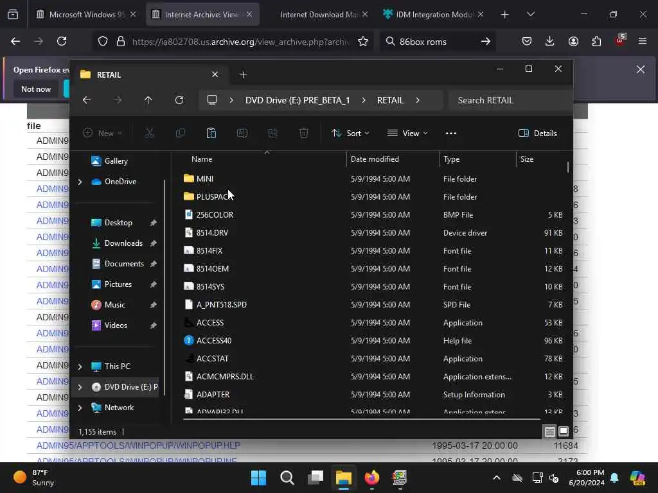Screen dimensions: 658x493
Task: Sort by Date modified column header
Action: tap(375, 159)
